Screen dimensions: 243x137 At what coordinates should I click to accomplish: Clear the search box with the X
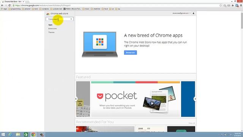tap(71, 19)
